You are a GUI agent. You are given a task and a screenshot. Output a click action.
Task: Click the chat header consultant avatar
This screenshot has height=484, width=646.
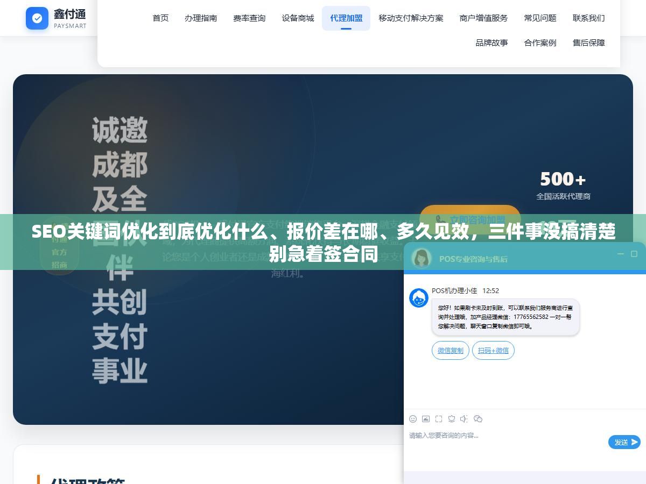click(x=422, y=258)
